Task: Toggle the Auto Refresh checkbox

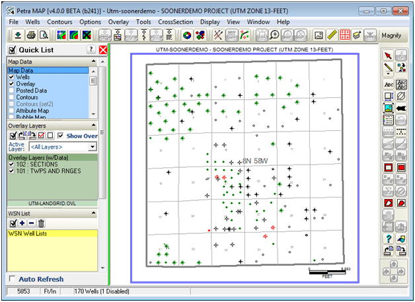Action: pos(12,279)
